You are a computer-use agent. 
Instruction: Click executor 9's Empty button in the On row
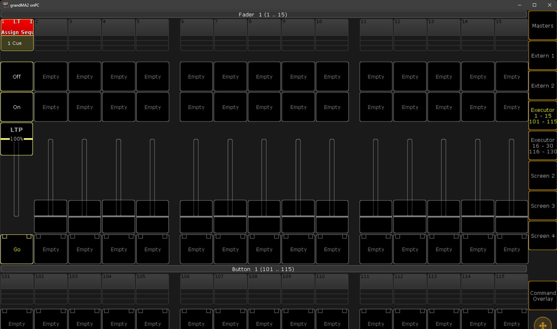(298, 107)
